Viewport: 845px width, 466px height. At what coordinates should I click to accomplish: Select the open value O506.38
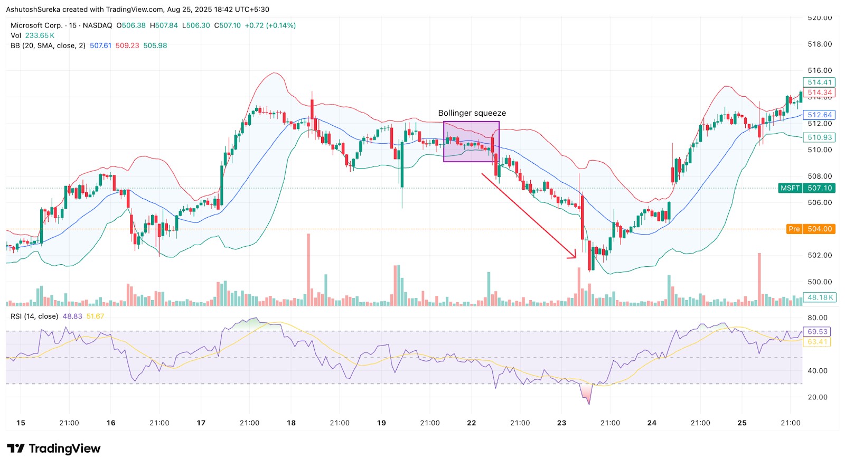(x=131, y=25)
